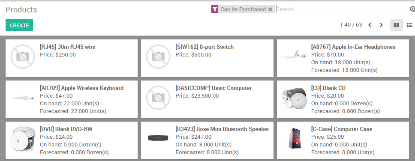
Task: Switch to kanban grid view
Action: (x=396, y=25)
